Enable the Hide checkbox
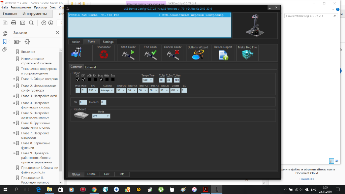Viewport: 345px width, 194px height. tap(107, 79)
